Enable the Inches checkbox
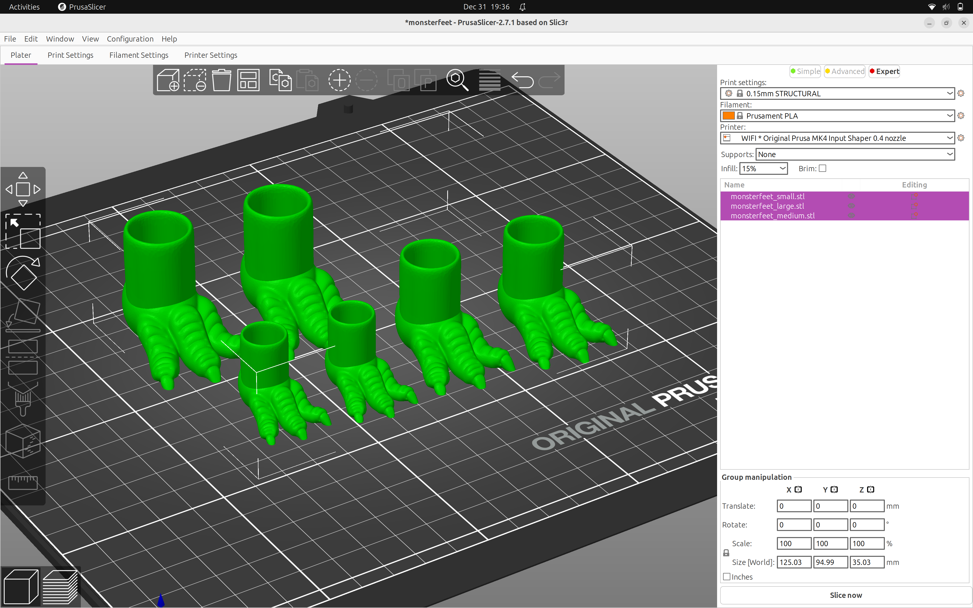973x608 pixels. coord(726,577)
